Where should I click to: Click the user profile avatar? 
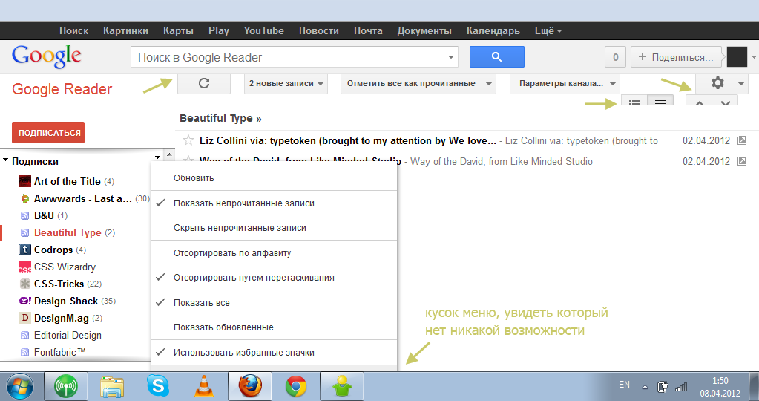point(737,56)
